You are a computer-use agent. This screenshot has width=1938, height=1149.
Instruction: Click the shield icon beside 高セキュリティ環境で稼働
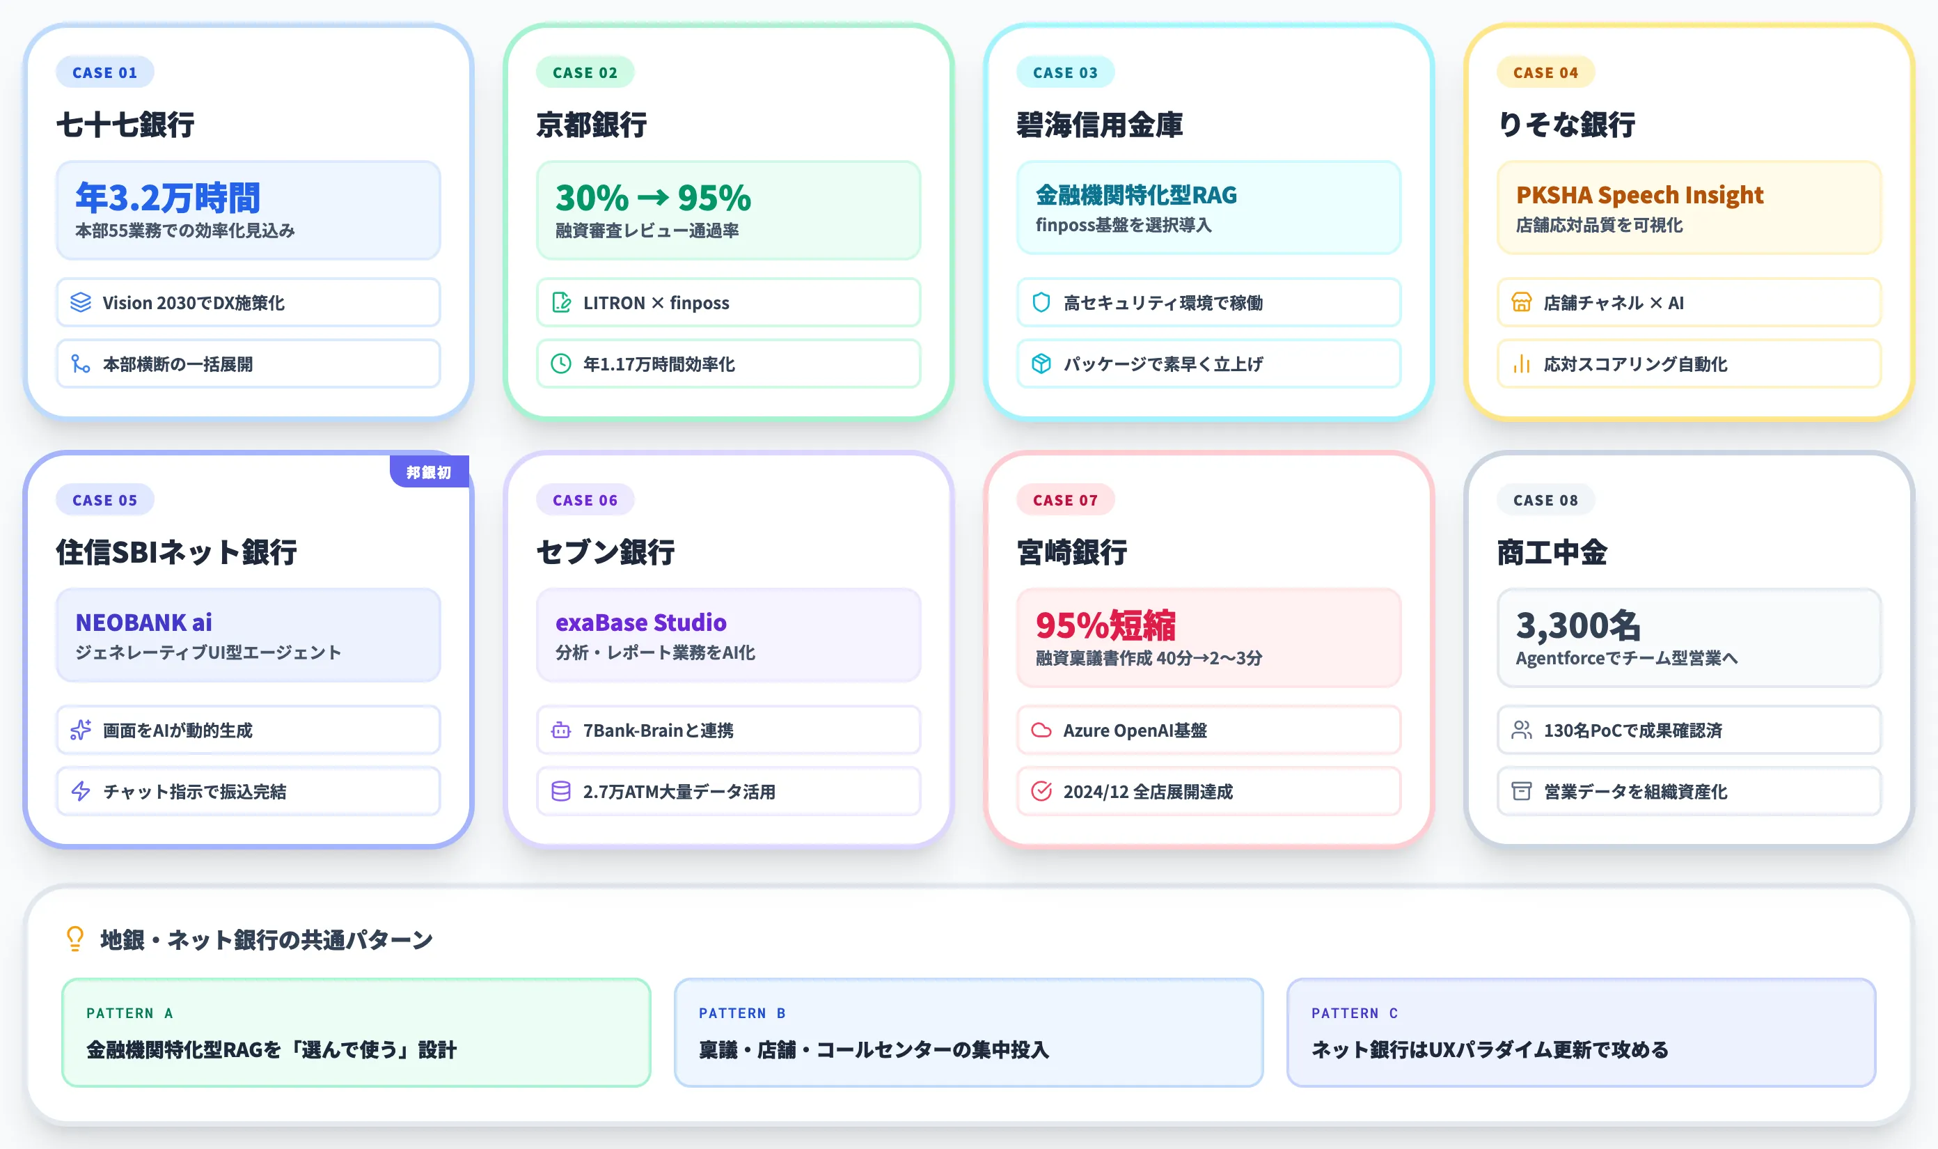click(1042, 302)
